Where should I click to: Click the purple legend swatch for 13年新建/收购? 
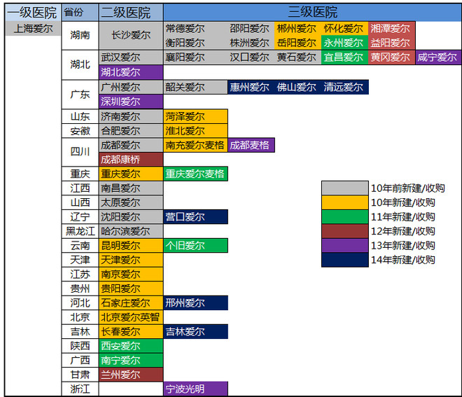344,245
